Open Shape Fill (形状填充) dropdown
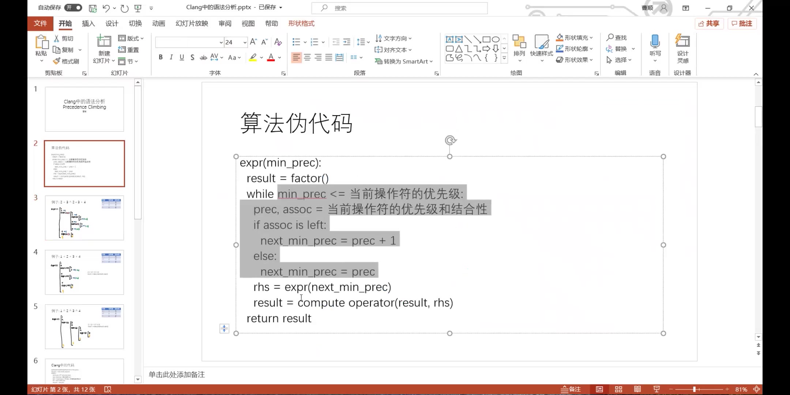The height and width of the screenshot is (395, 790). (x=575, y=37)
